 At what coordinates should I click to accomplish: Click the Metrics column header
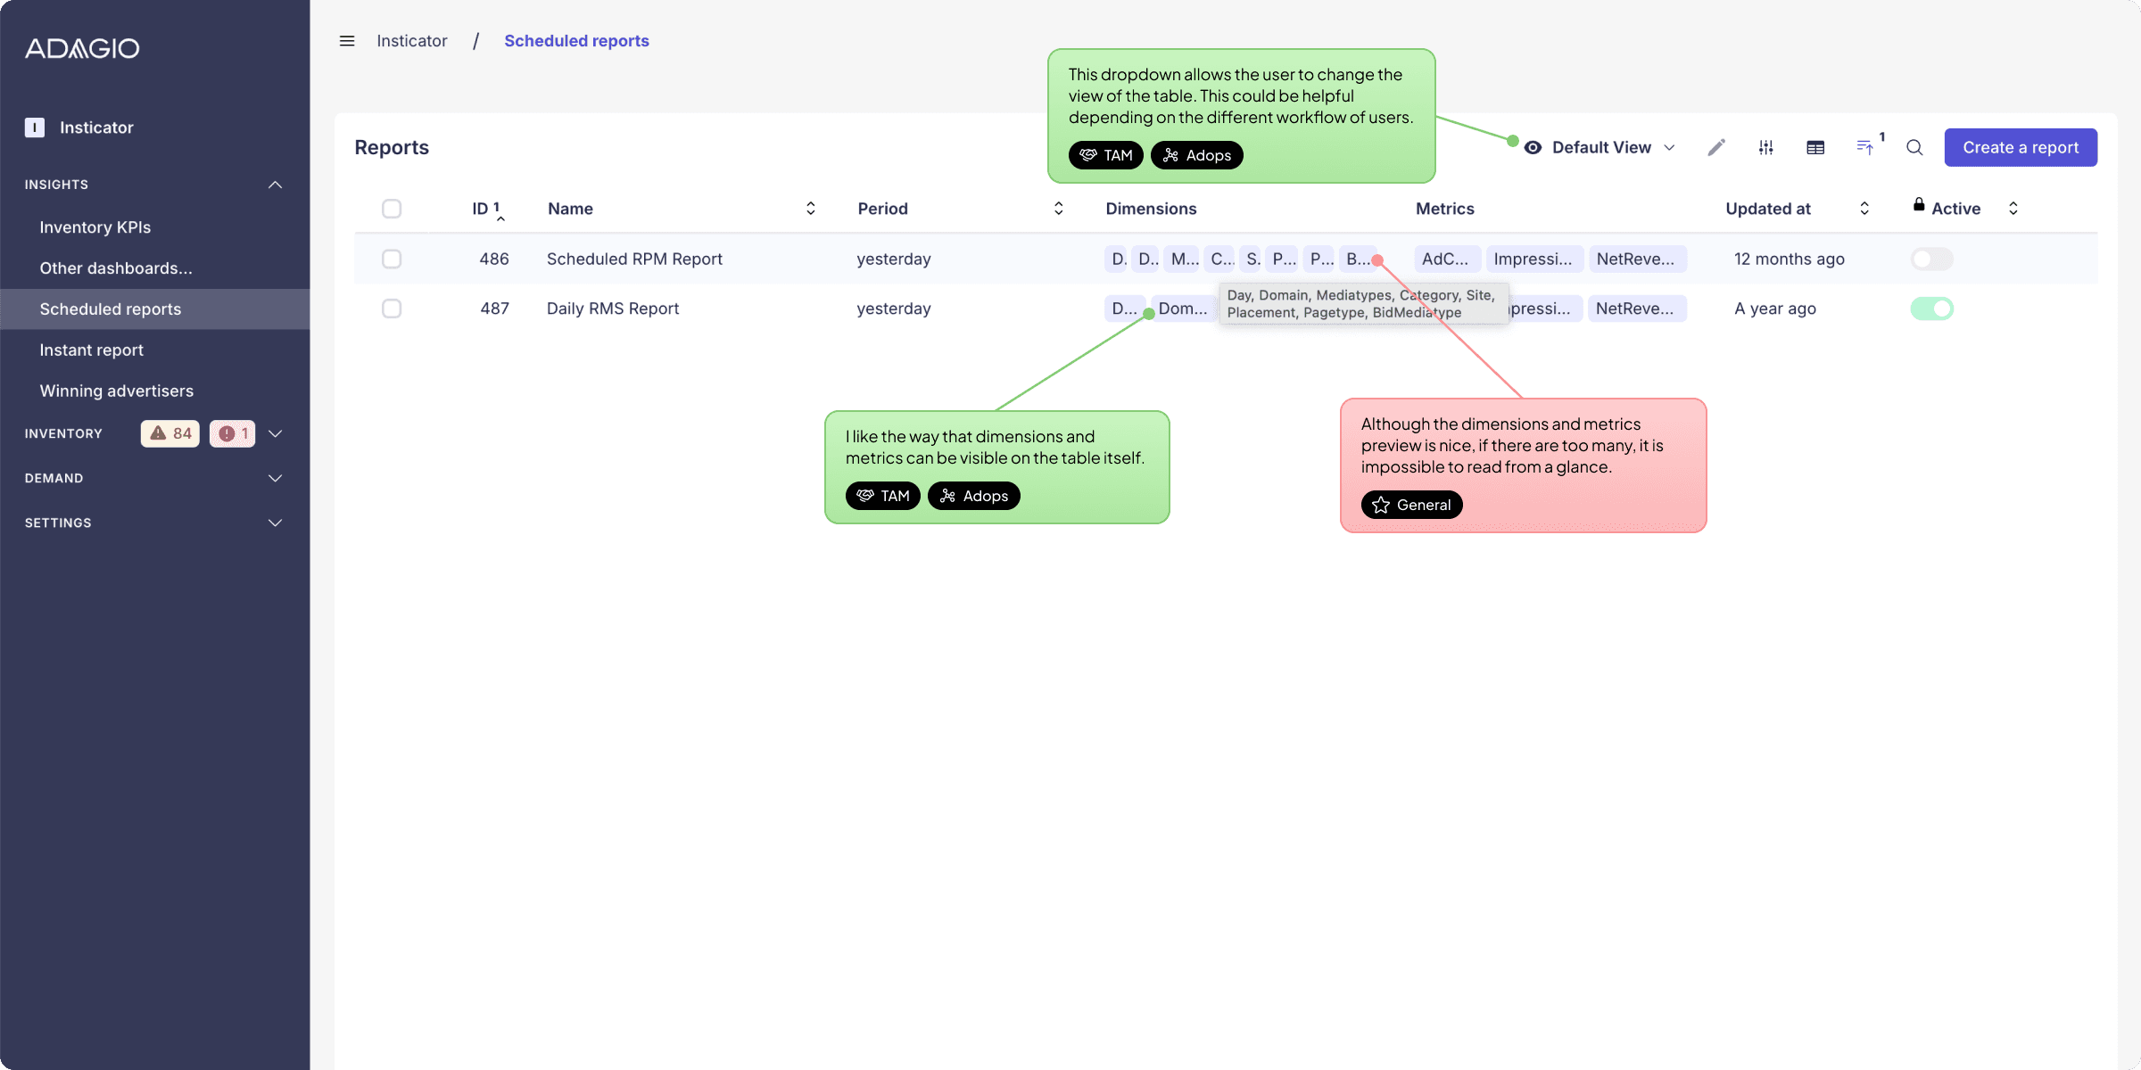(x=1444, y=209)
